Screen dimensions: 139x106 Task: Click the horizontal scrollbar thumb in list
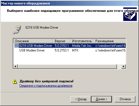pyautogui.click(x=67, y=66)
